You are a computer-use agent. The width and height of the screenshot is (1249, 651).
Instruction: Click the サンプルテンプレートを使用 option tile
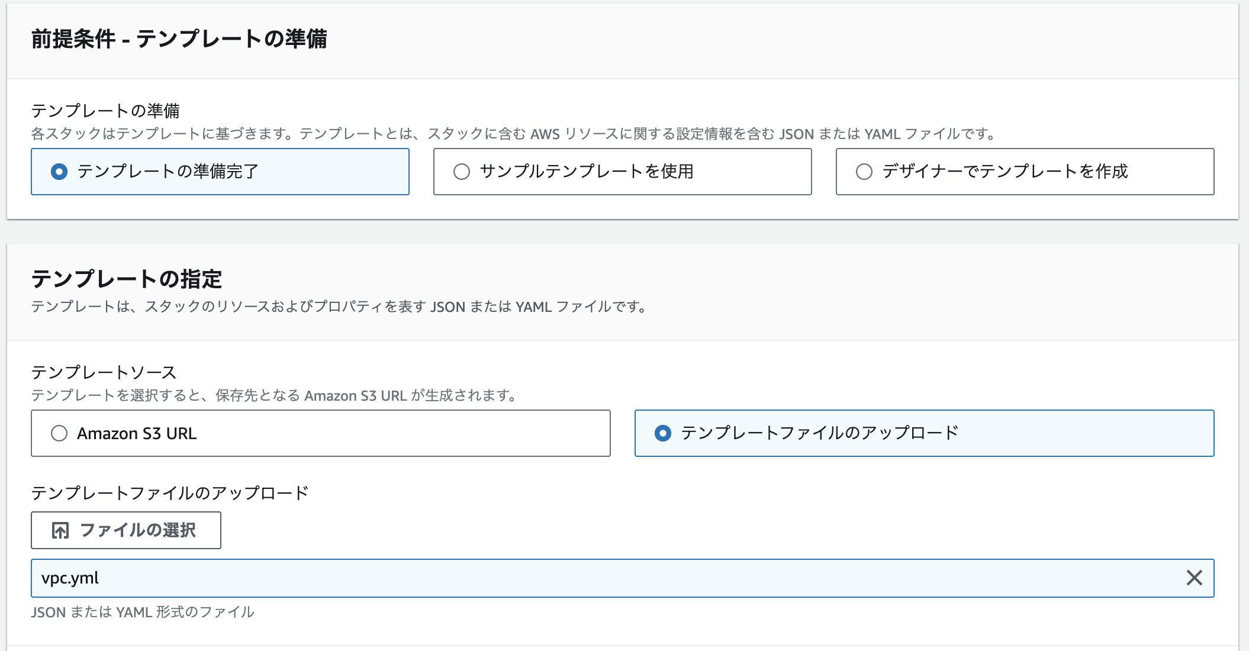pyautogui.click(x=622, y=172)
